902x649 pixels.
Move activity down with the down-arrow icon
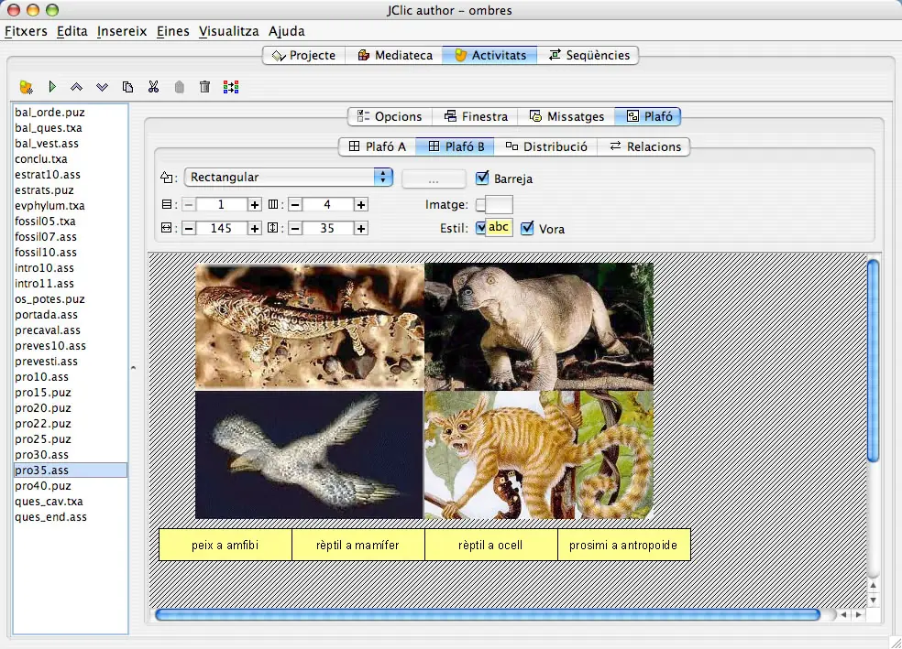pos(102,87)
